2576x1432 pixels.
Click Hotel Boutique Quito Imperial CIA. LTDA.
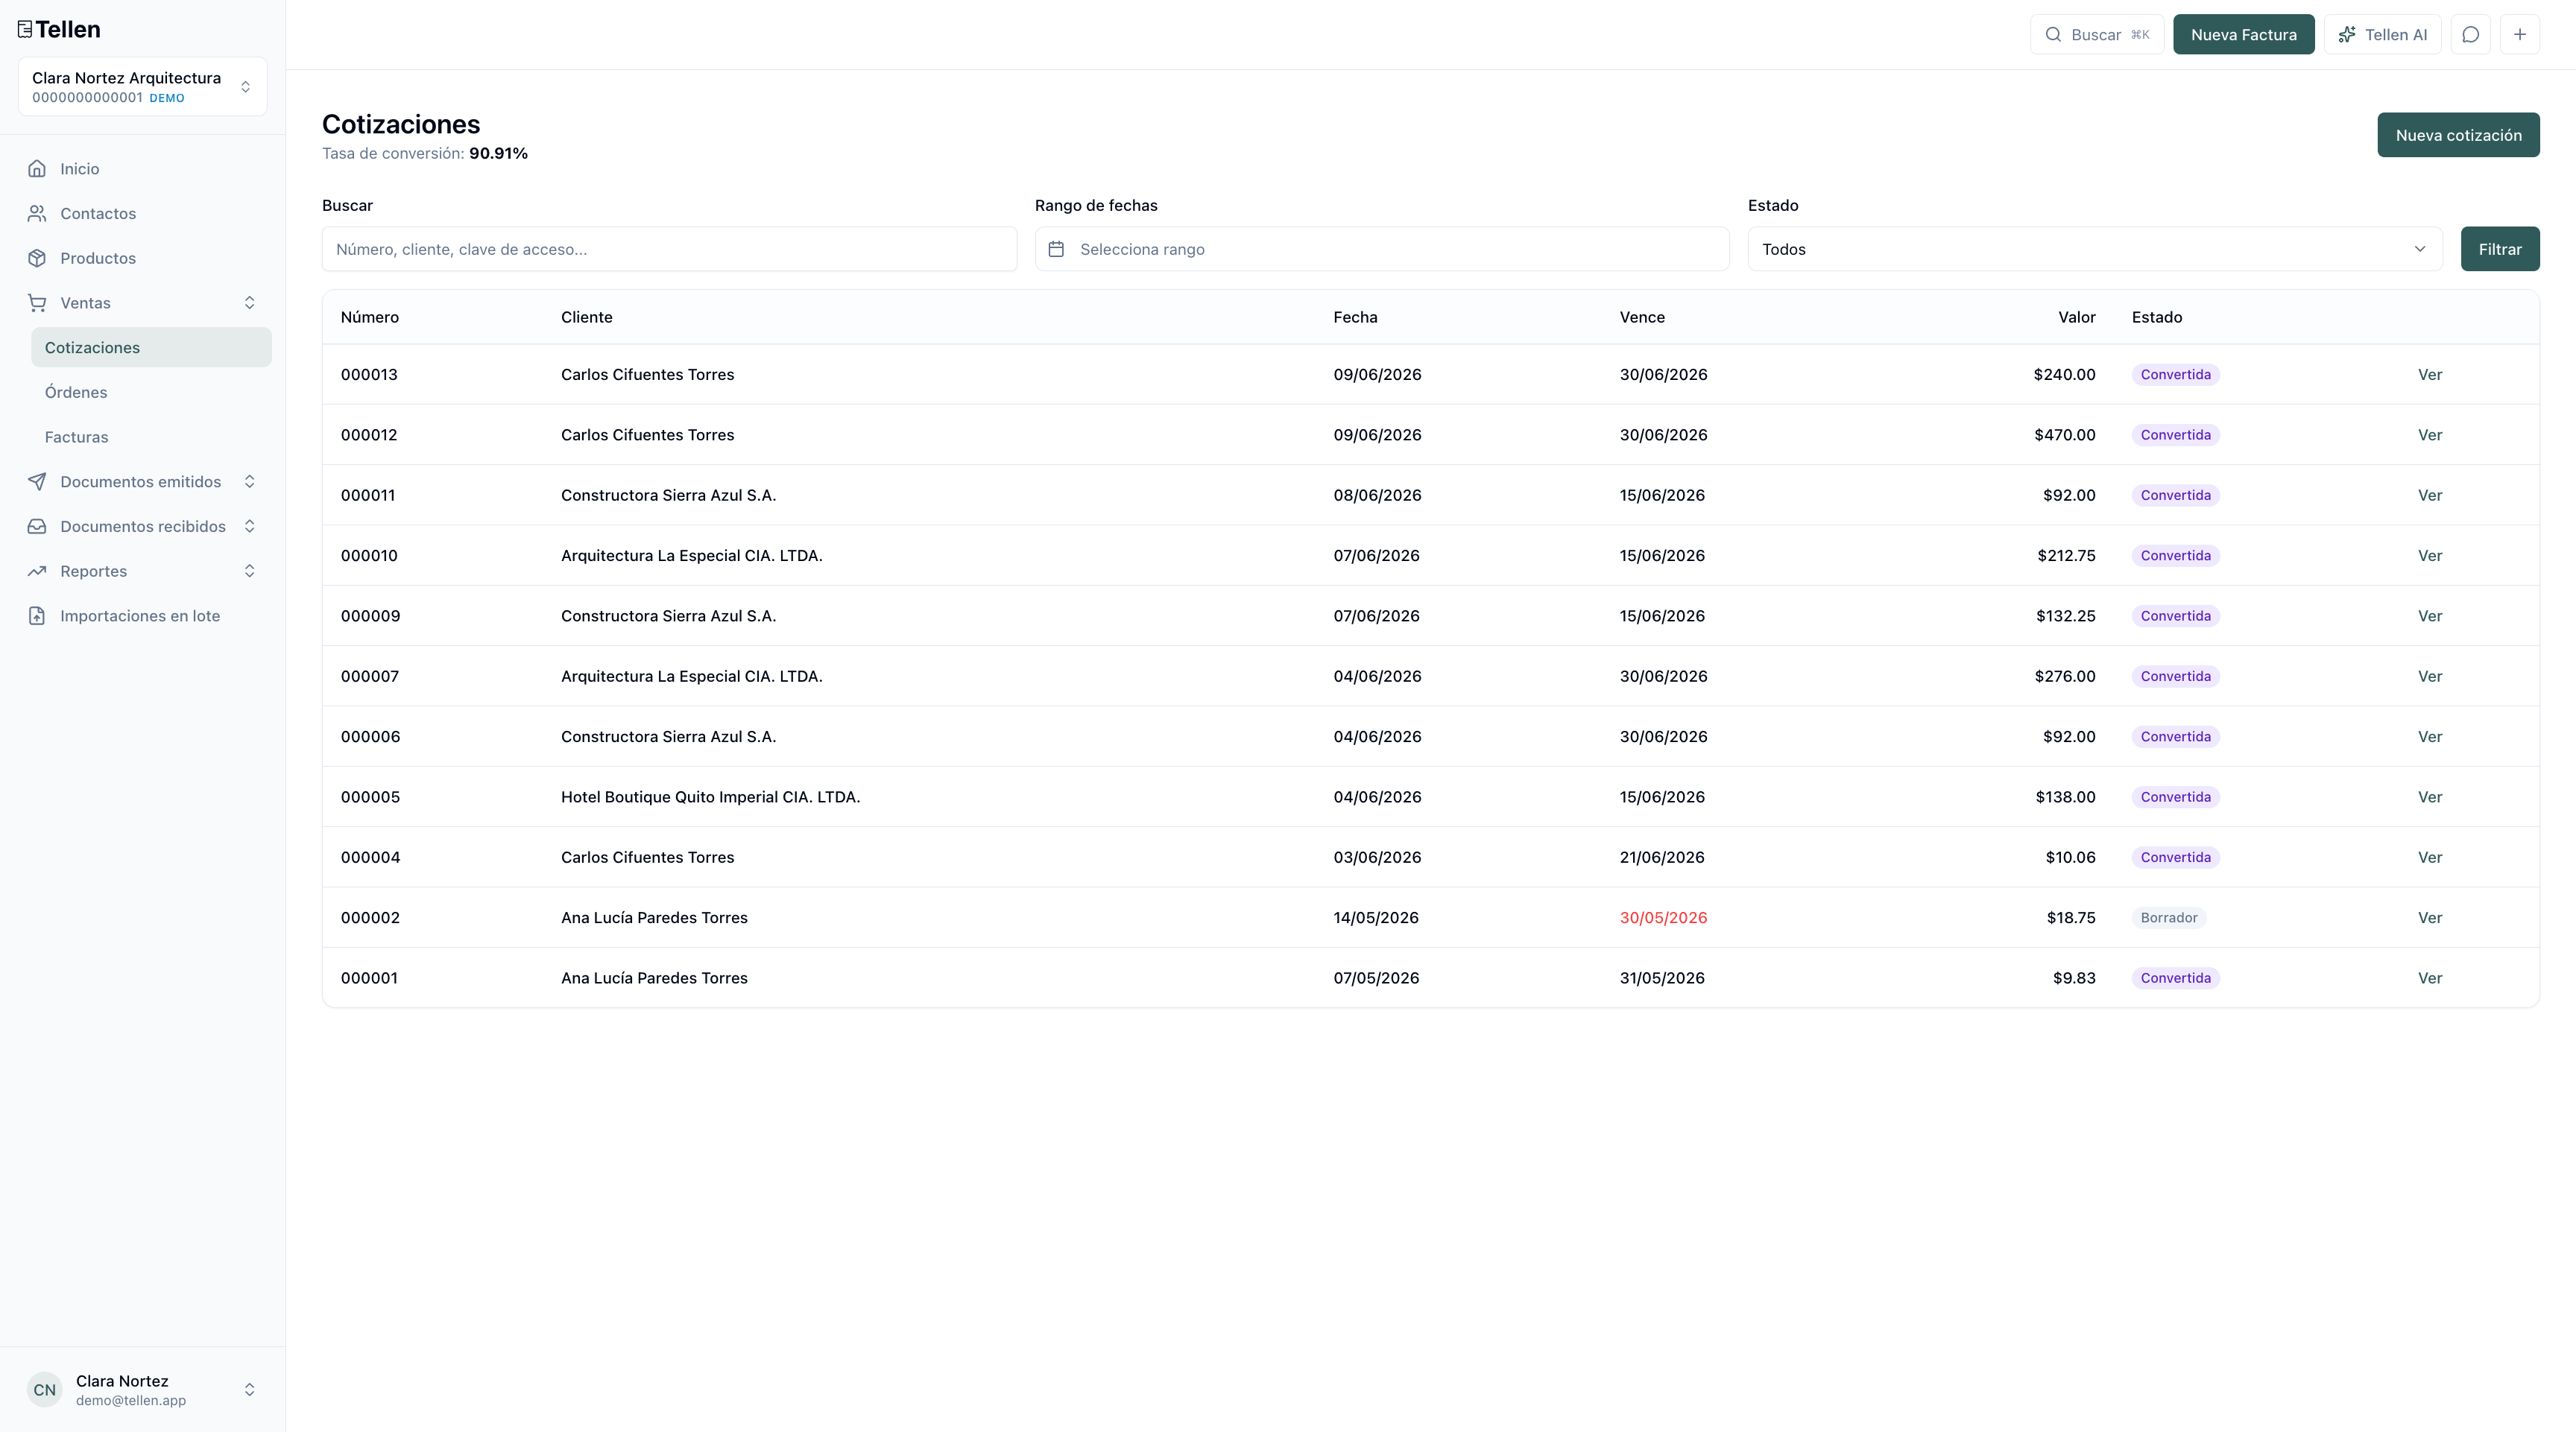pyautogui.click(x=710, y=797)
